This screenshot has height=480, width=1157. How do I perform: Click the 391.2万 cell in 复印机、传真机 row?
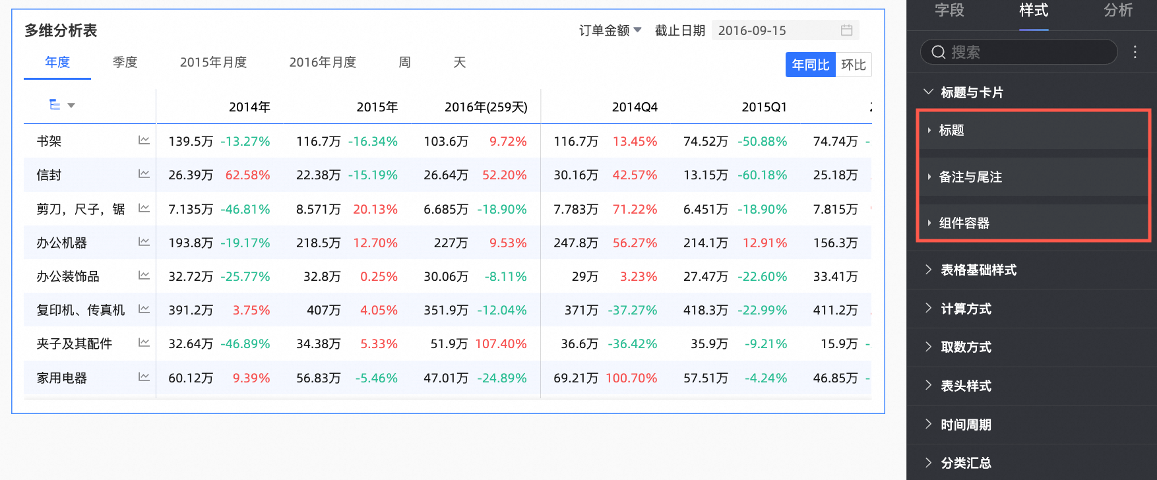coord(191,310)
